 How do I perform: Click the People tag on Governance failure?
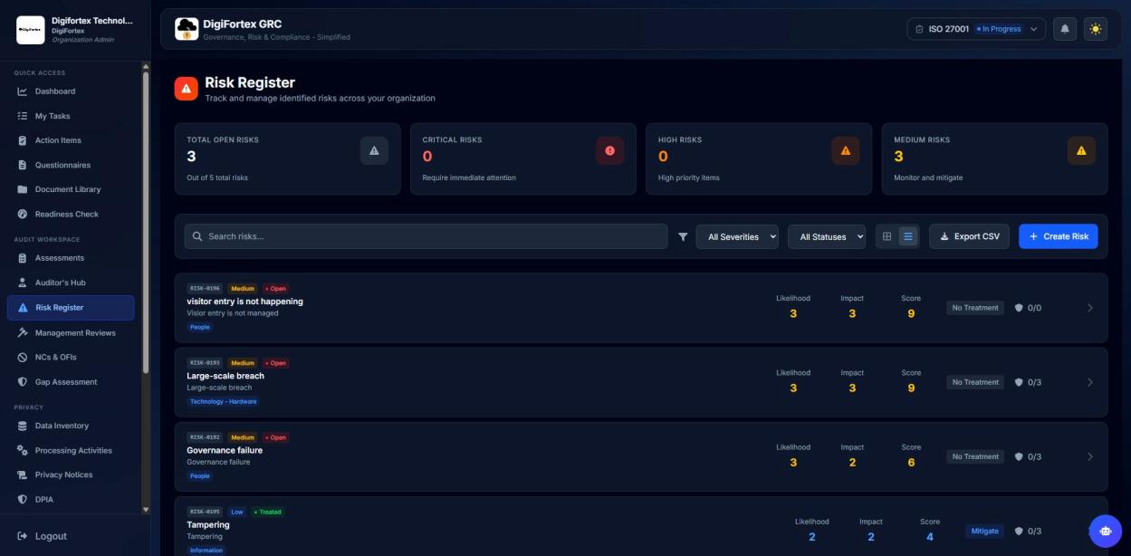pyautogui.click(x=199, y=475)
